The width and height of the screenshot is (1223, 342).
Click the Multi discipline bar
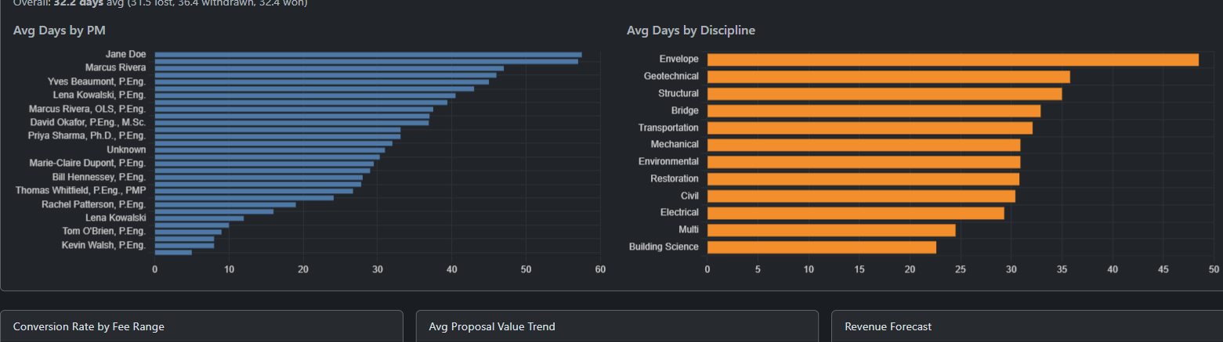(830, 230)
